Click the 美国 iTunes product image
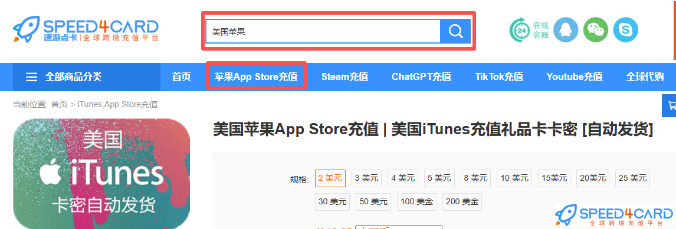676x229 pixels. pos(101,174)
